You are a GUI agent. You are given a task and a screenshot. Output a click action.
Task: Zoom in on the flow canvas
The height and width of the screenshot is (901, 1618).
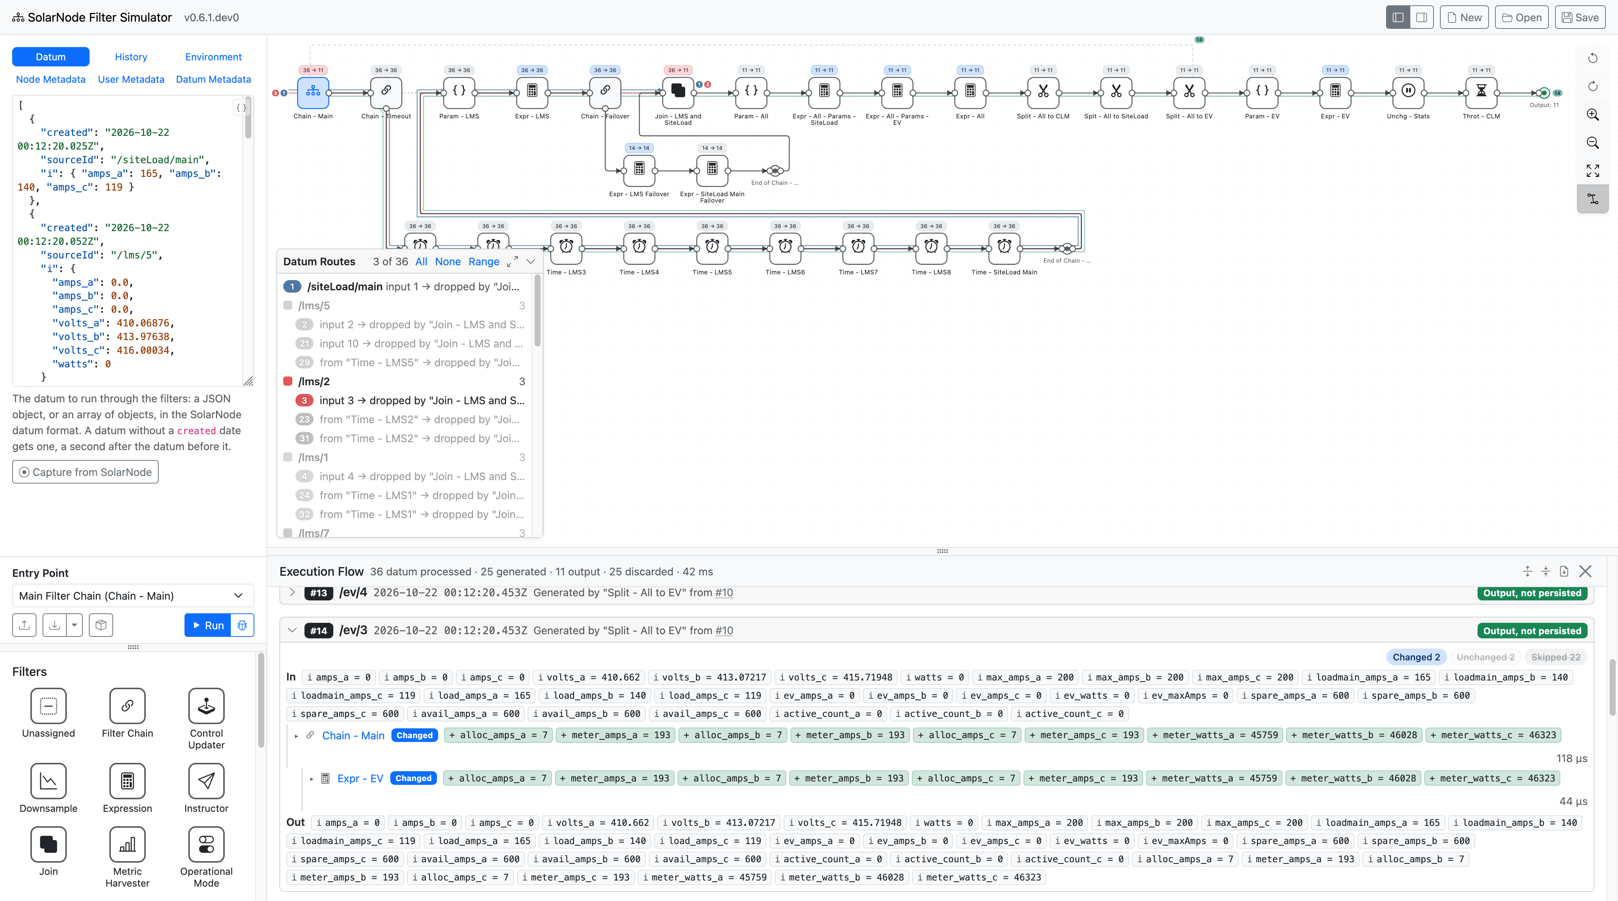click(1593, 114)
